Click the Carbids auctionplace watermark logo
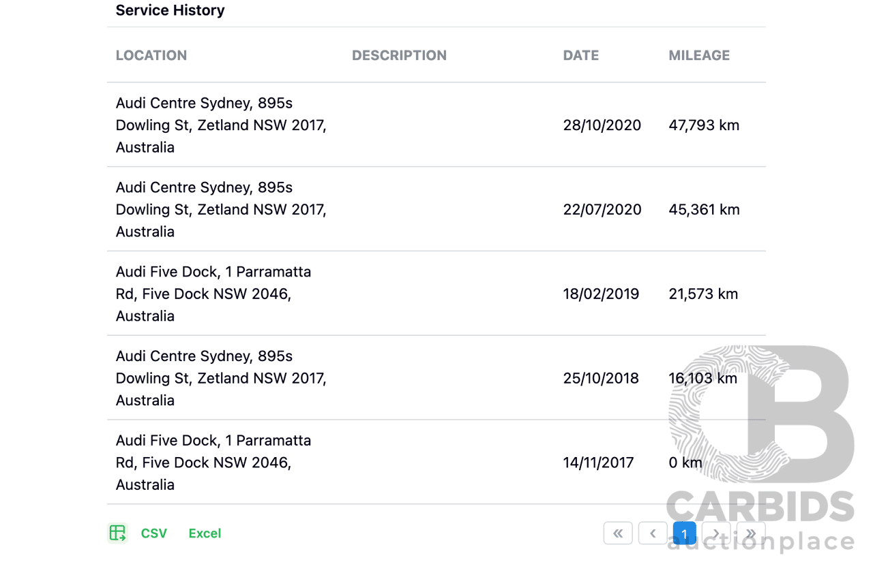Image resolution: width=873 pixels, height=562 pixels. click(x=760, y=450)
